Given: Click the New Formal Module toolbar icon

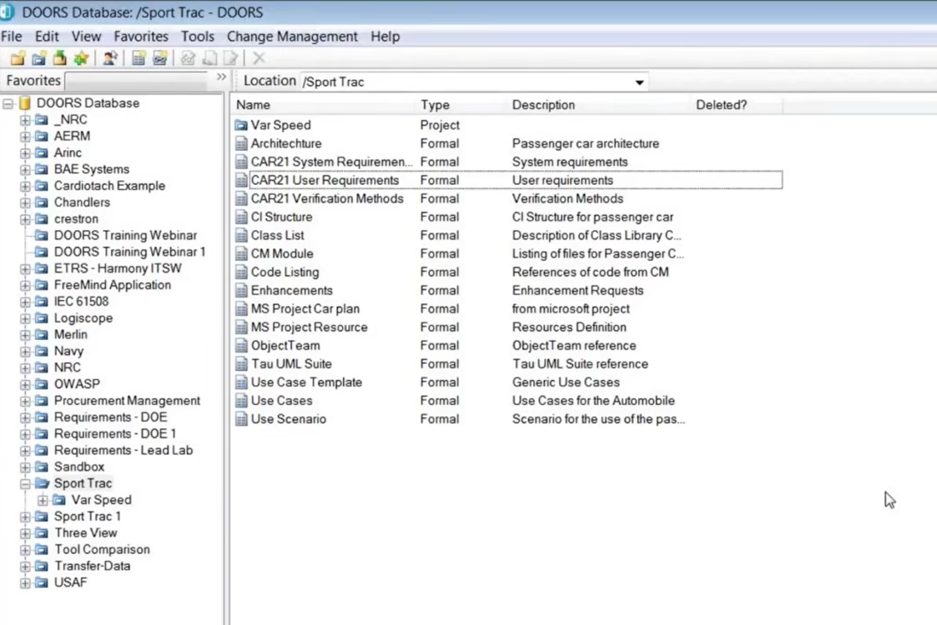Looking at the screenshot, I should click(x=139, y=57).
